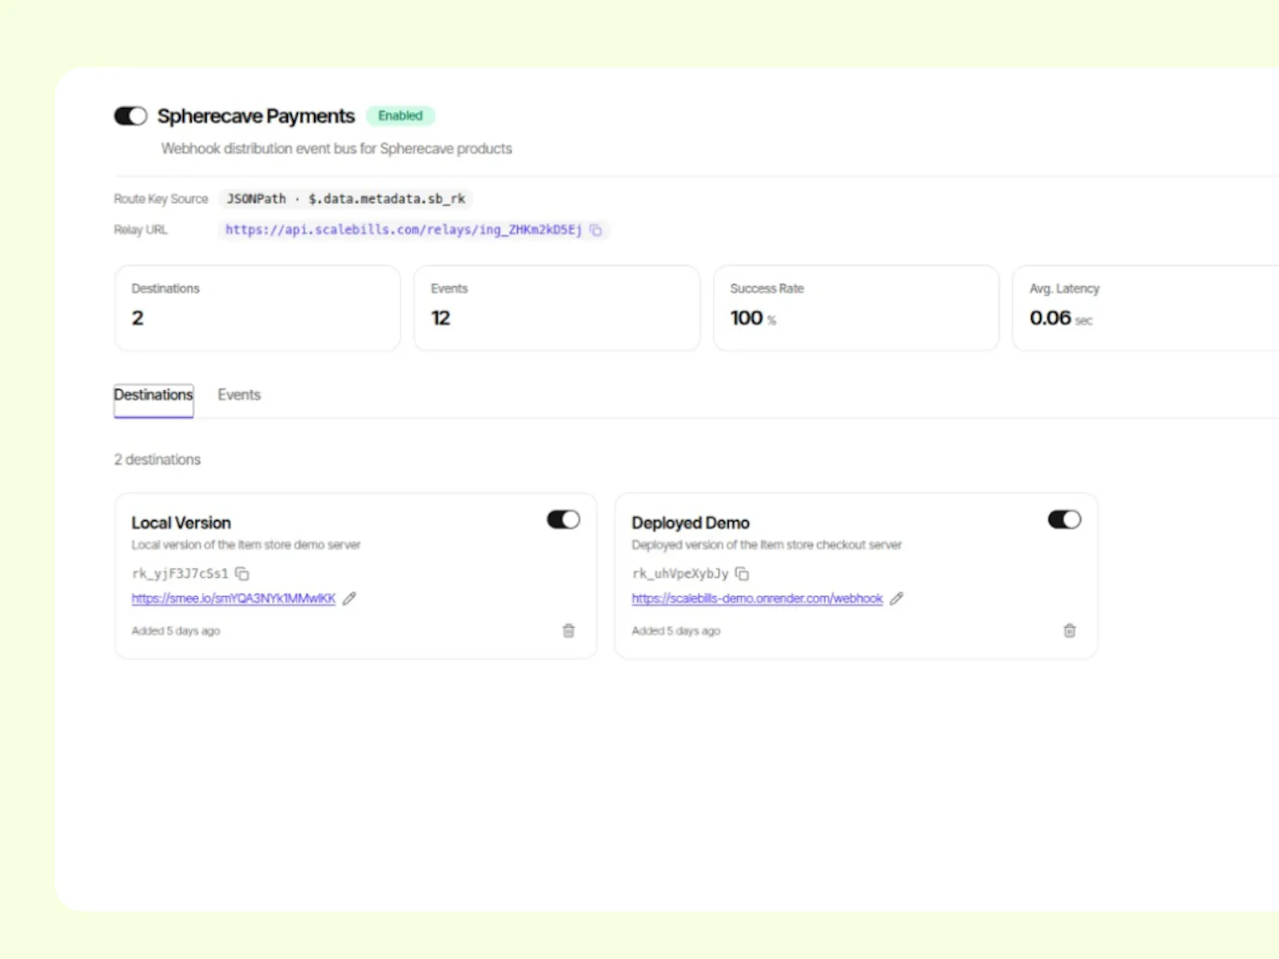The width and height of the screenshot is (1279, 959).
Task: Select the Success Rate stat card
Action: tap(856, 308)
